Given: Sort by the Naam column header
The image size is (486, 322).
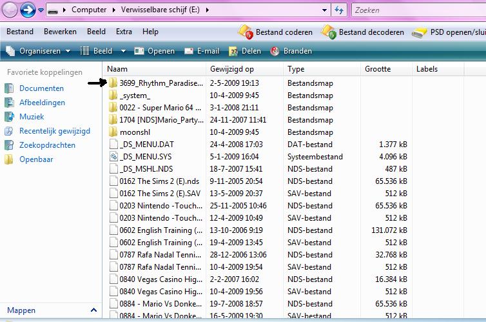Looking at the screenshot, I should [154, 69].
